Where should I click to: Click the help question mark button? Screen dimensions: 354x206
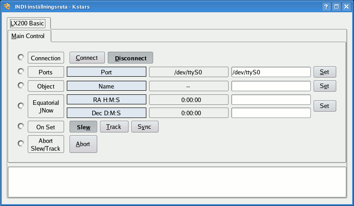(327, 7)
